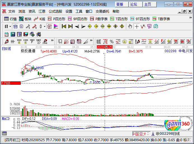This screenshot has height=144, width=194.
Task: Click the windows-and-globe network icon
Action: [x=32, y=34]
